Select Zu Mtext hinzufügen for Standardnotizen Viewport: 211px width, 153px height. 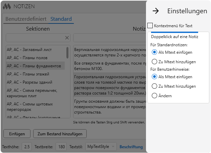pos(154,62)
